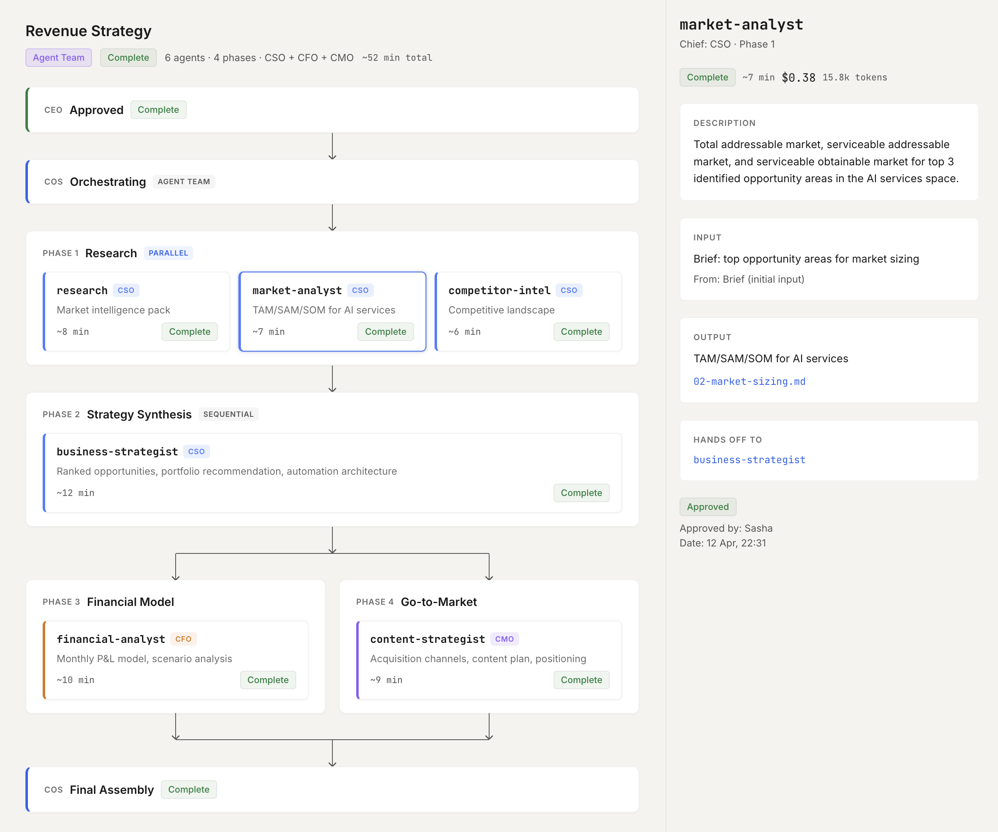Click the Agent Team badge under the title
Viewport: 998px width, 832px height.
click(x=58, y=57)
